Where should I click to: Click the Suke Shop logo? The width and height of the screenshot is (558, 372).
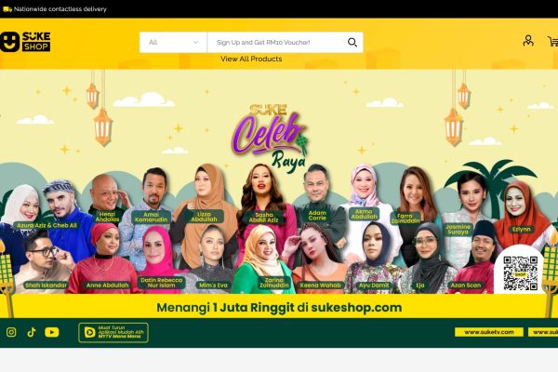[x=25, y=42]
